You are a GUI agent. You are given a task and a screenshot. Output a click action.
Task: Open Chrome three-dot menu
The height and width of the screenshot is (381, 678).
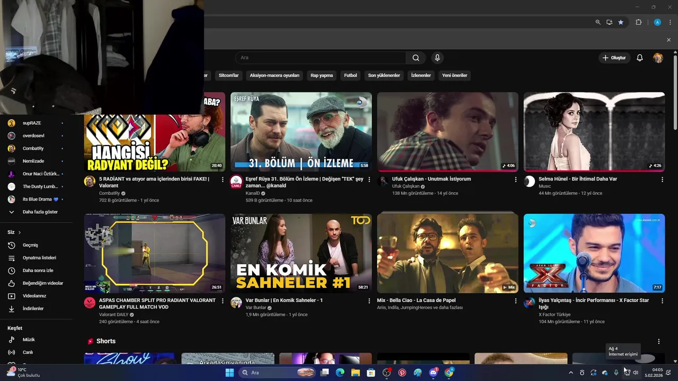tap(669, 22)
